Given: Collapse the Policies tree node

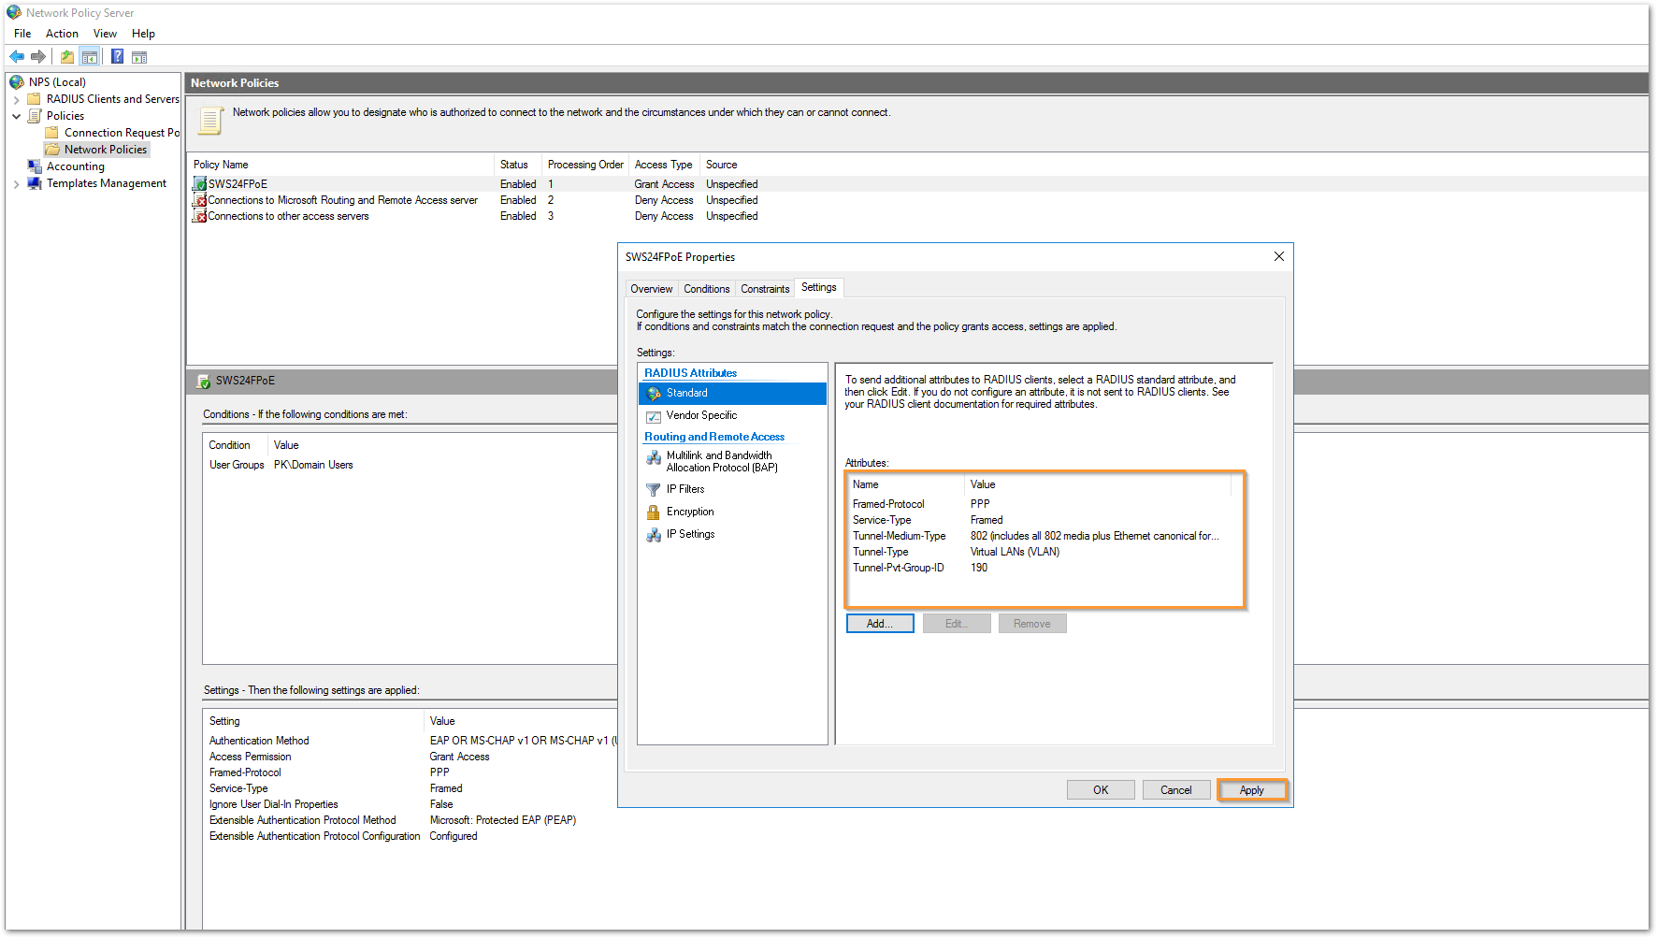Looking at the screenshot, I should tap(16, 116).
